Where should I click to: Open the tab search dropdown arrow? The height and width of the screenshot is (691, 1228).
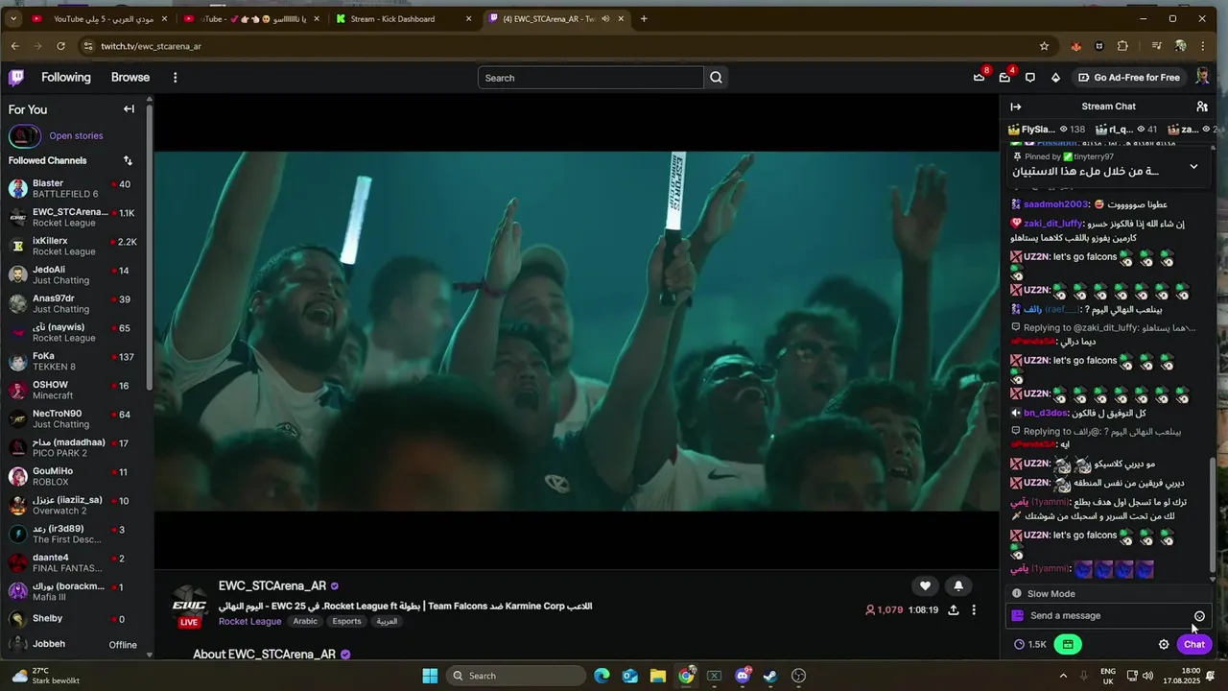[x=12, y=18]
